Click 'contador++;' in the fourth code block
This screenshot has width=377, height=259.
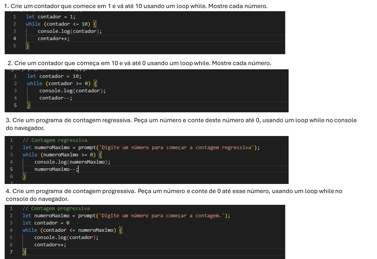(x=50, y=245)
